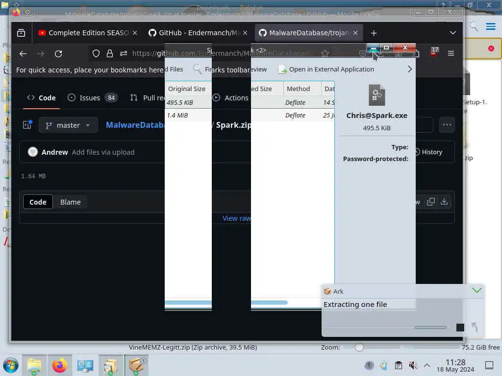This screenshot has width=502, height=376.
Task: Click the Andrew commit author link
Action: (x=54, y=152)
